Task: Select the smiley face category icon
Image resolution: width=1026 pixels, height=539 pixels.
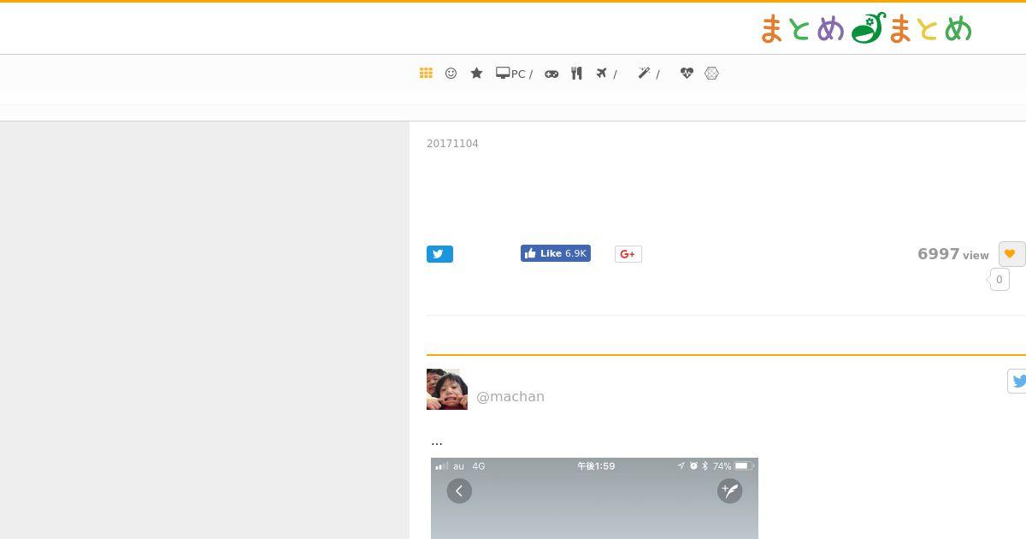Action: click(451, 74)
